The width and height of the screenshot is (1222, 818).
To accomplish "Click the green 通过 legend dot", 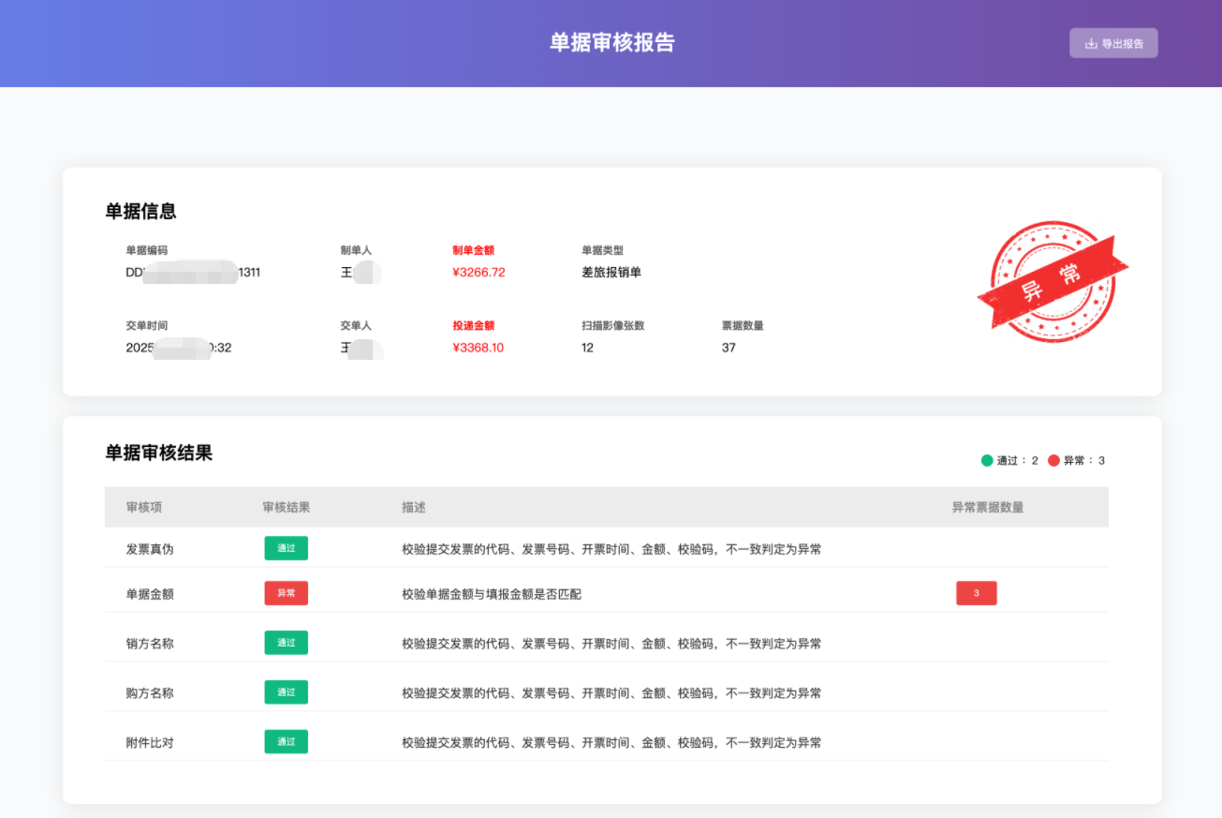I will pos(987,460).
